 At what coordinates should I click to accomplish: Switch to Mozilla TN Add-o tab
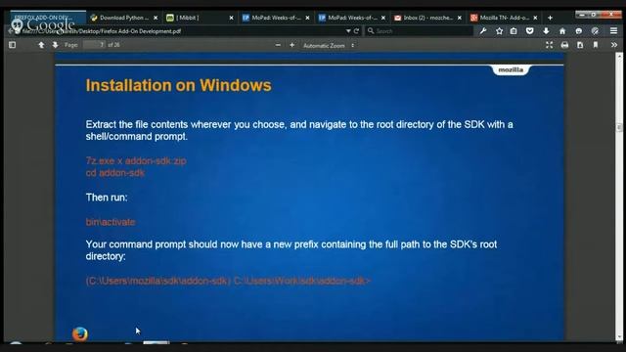click(504, 18)
